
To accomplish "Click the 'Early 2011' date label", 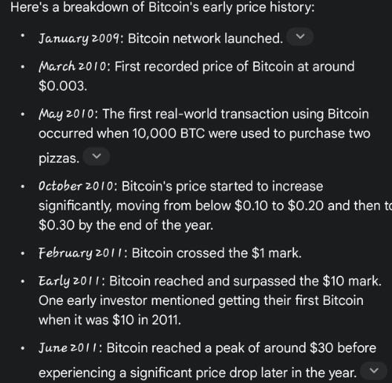I will 70,281.
